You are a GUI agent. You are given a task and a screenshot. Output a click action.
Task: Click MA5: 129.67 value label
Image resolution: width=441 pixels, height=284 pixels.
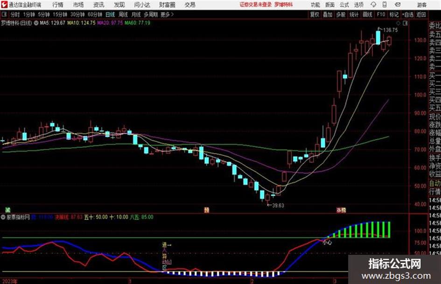pos(52,23)
